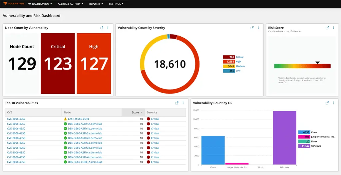Click the 11847 Windows legend swatch
Image resolution: width=341 pixels, height=175 pixels.
pos(304,146)
